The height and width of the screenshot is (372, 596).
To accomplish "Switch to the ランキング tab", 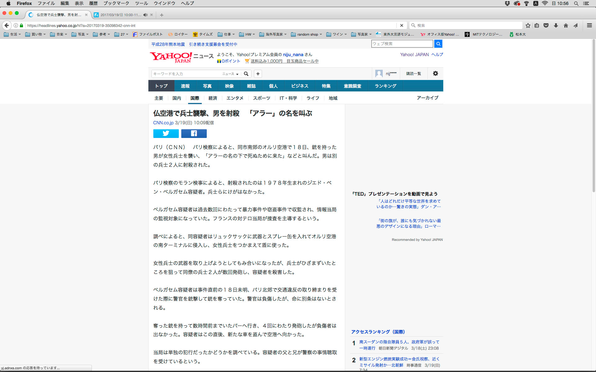I will (385, 86).
